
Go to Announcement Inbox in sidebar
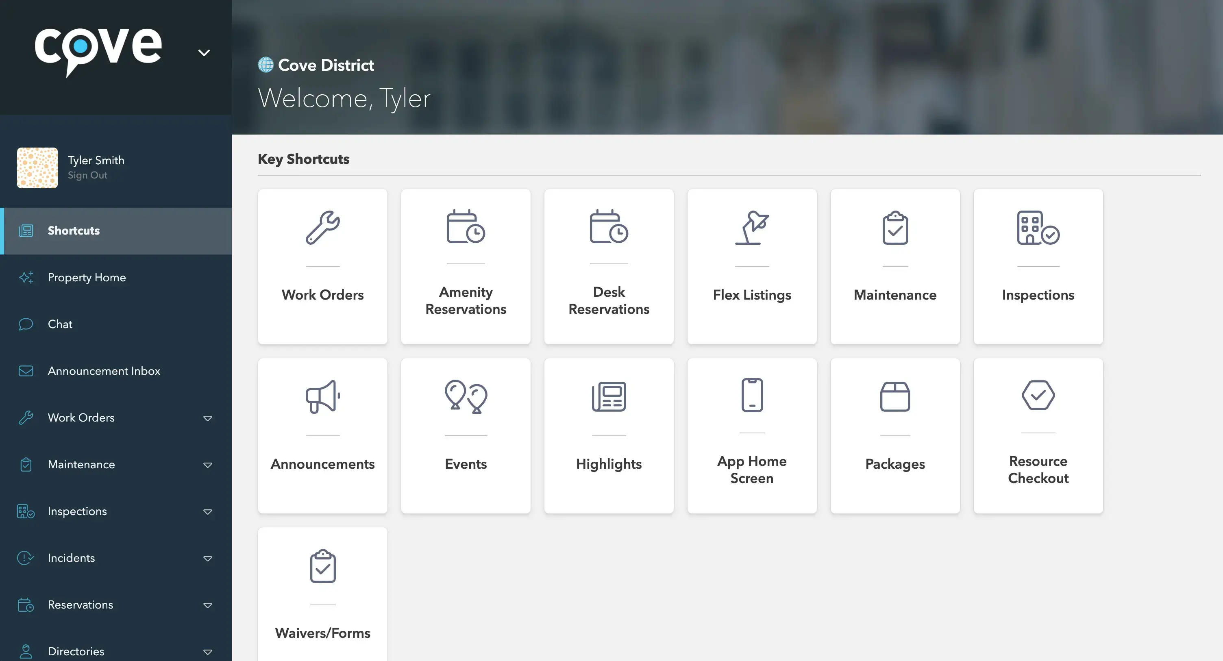tap(104, 371)
